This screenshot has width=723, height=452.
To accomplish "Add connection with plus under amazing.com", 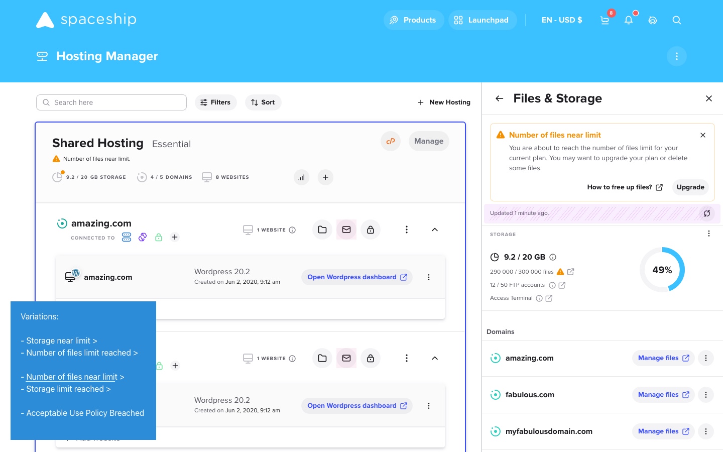I will click(x=175, y=237).
